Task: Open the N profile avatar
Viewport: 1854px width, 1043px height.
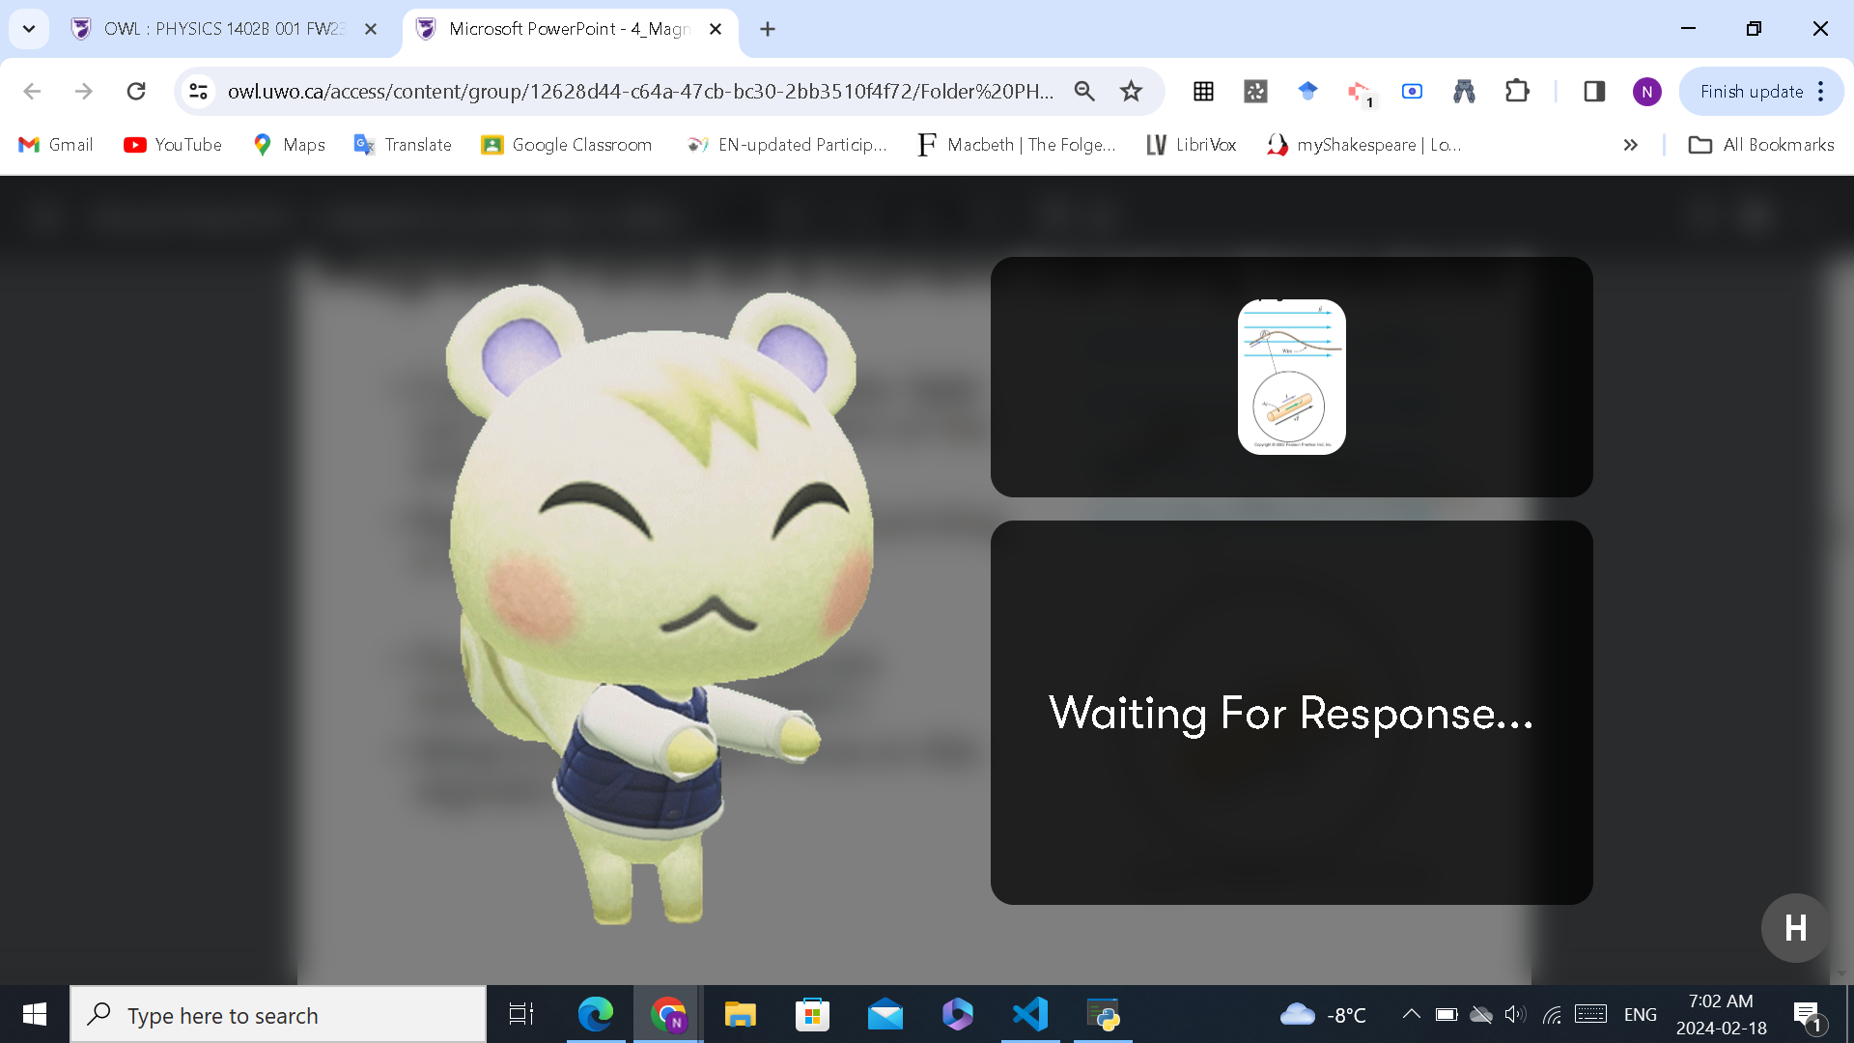Action: (x=1646, y=92)
